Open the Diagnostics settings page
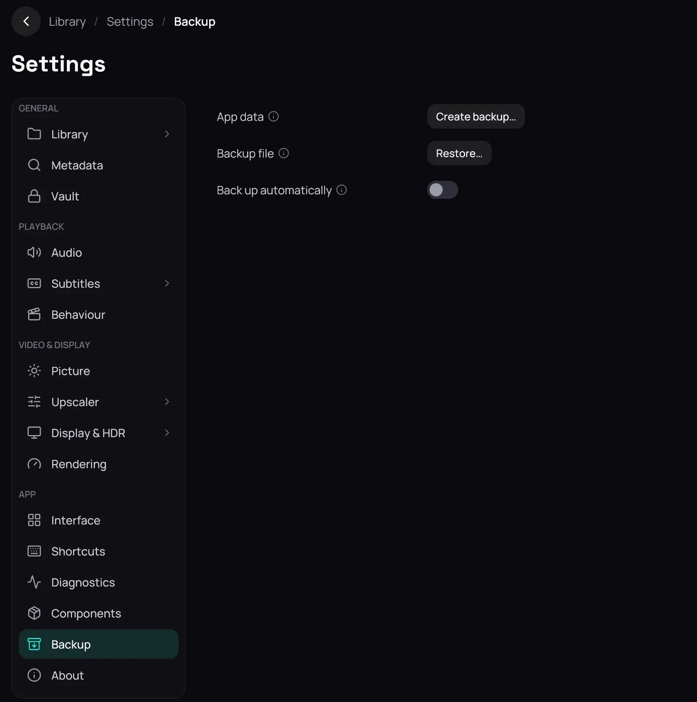697x702 pixels. tap(99, 582)
